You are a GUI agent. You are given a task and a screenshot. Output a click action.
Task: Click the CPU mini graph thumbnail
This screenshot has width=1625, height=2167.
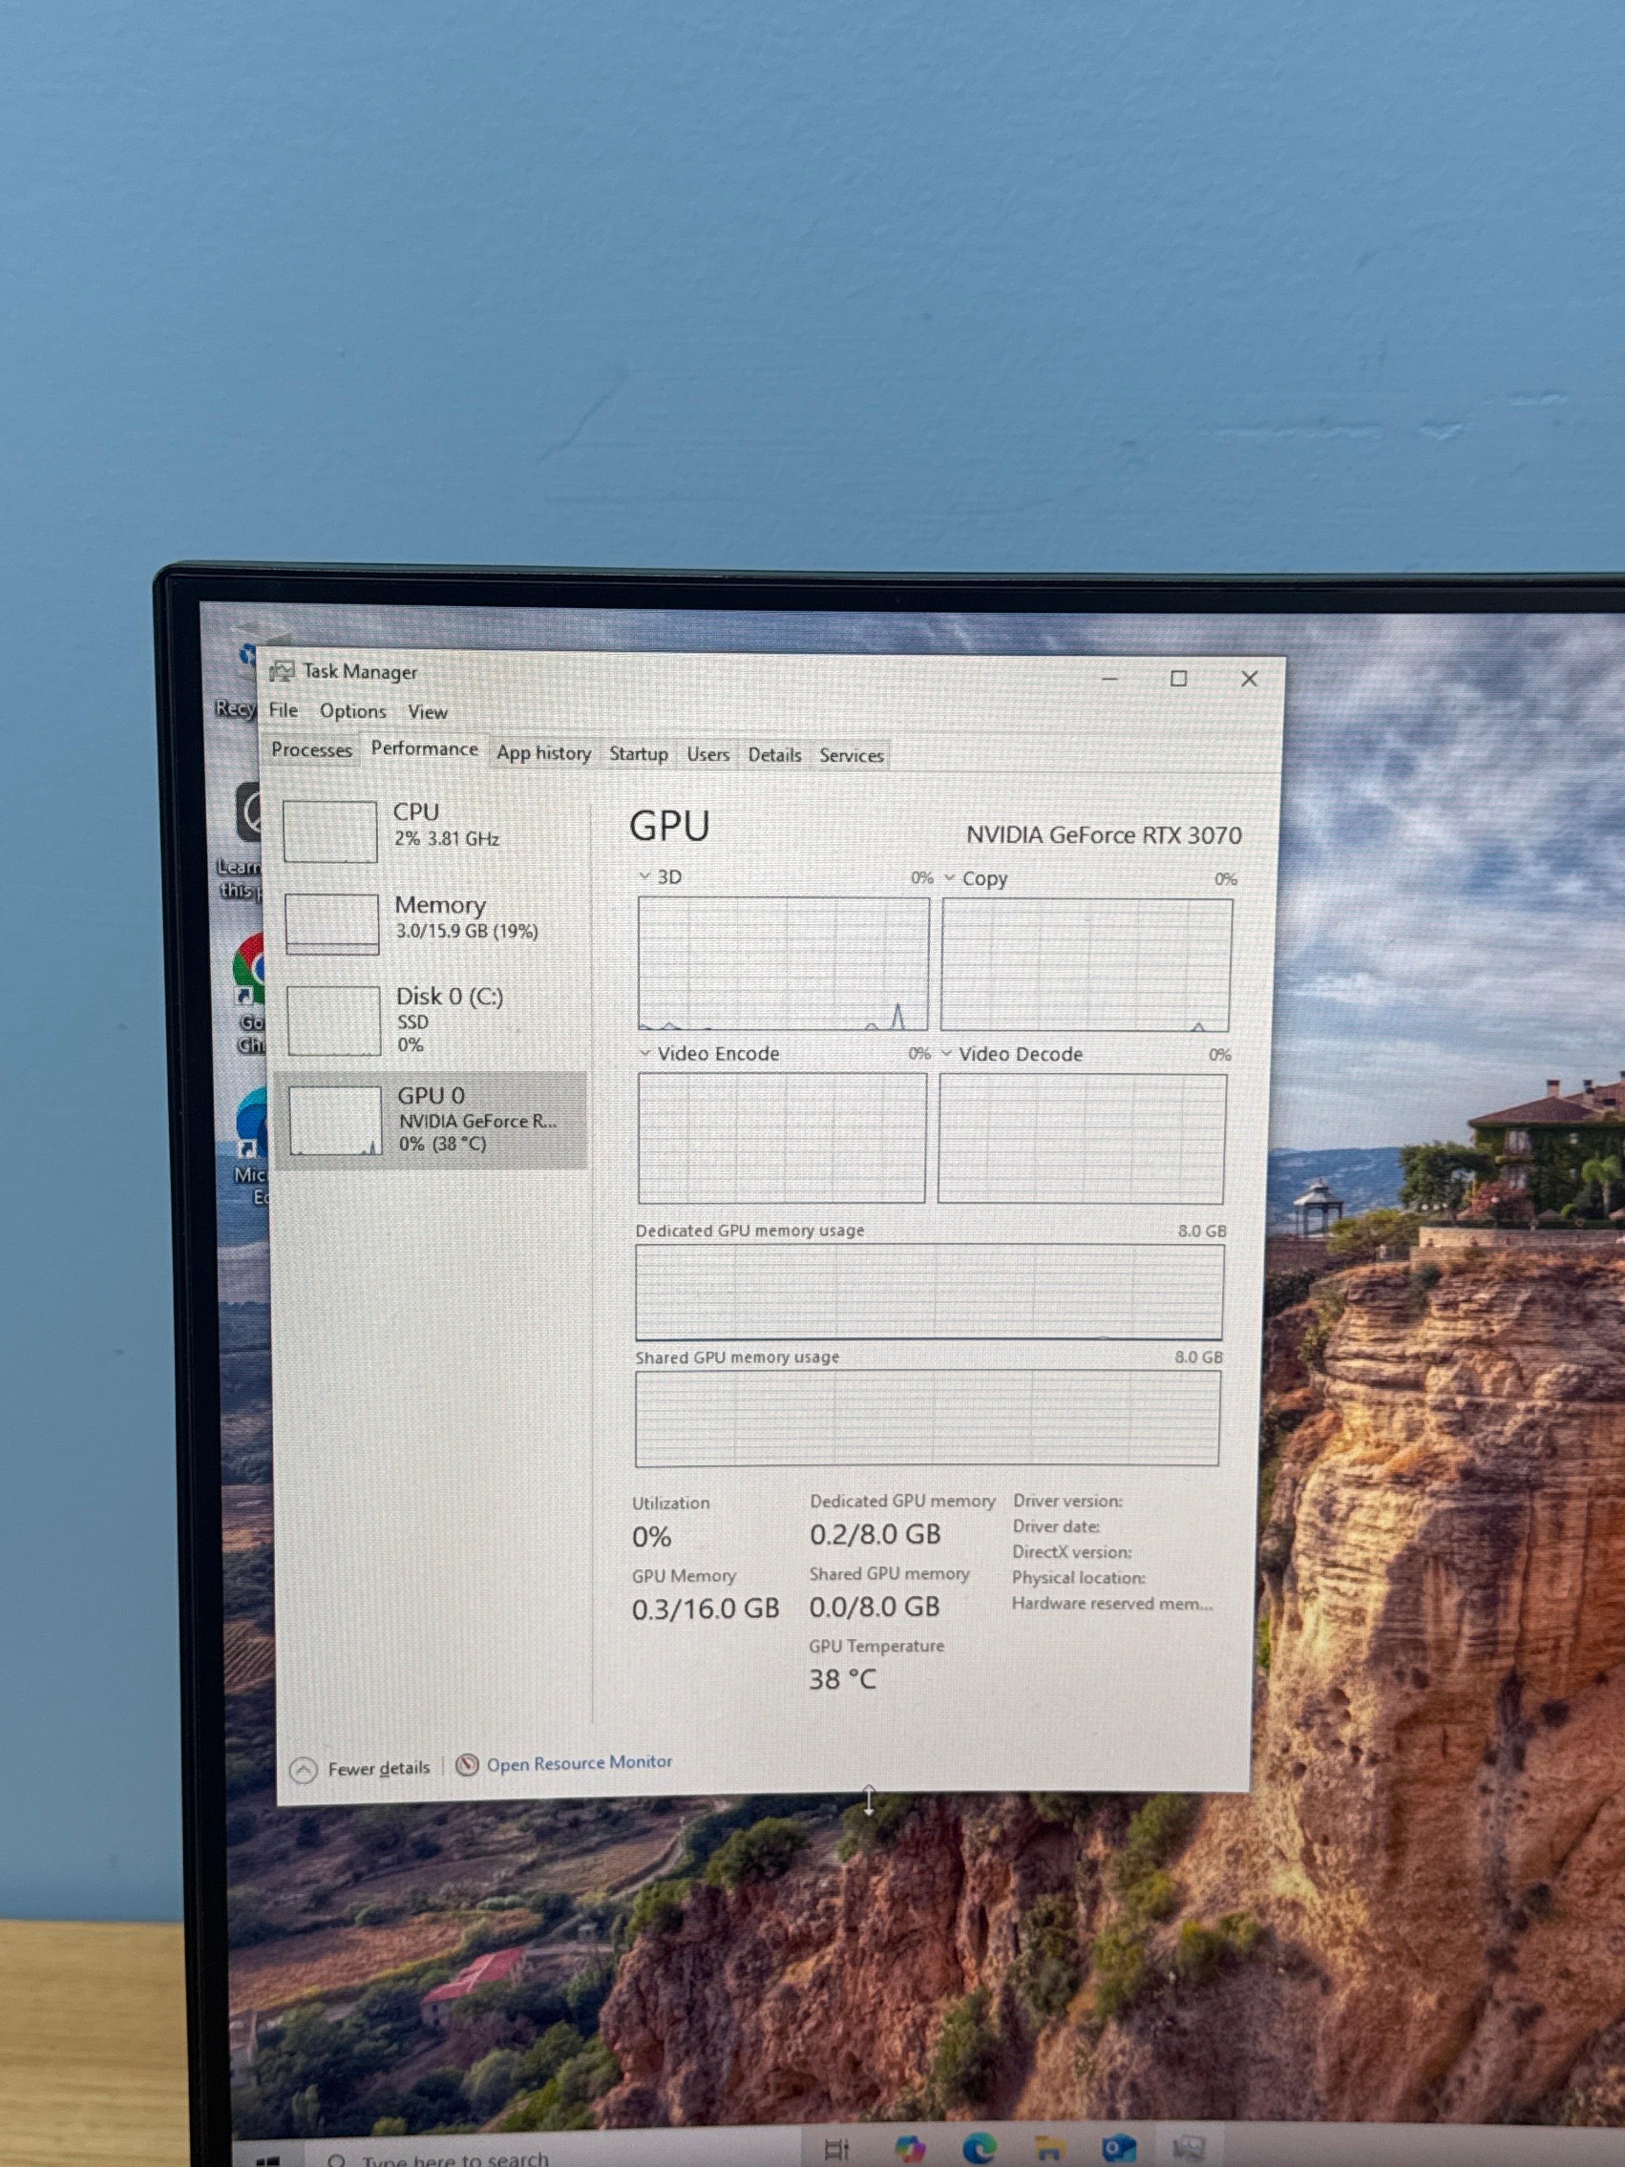330,831
